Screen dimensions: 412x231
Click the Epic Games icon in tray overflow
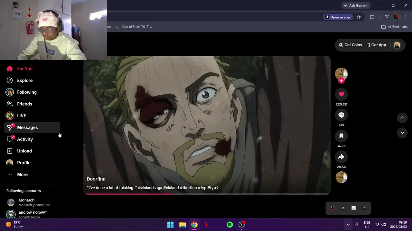pos(364,209)
